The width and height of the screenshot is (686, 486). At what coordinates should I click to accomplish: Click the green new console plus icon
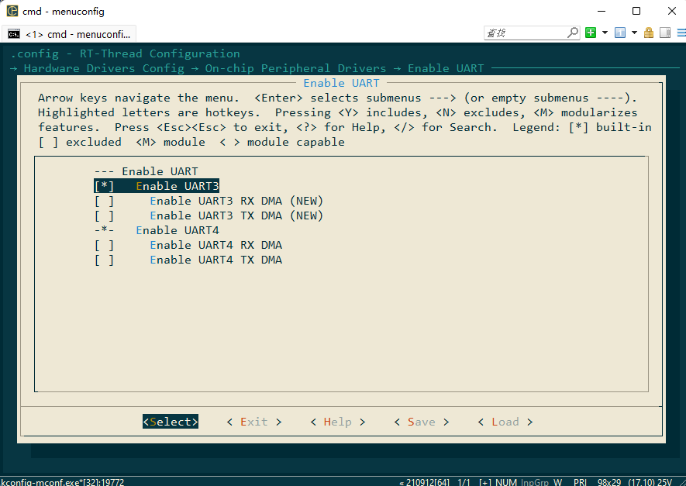click(x=591, y=33)
